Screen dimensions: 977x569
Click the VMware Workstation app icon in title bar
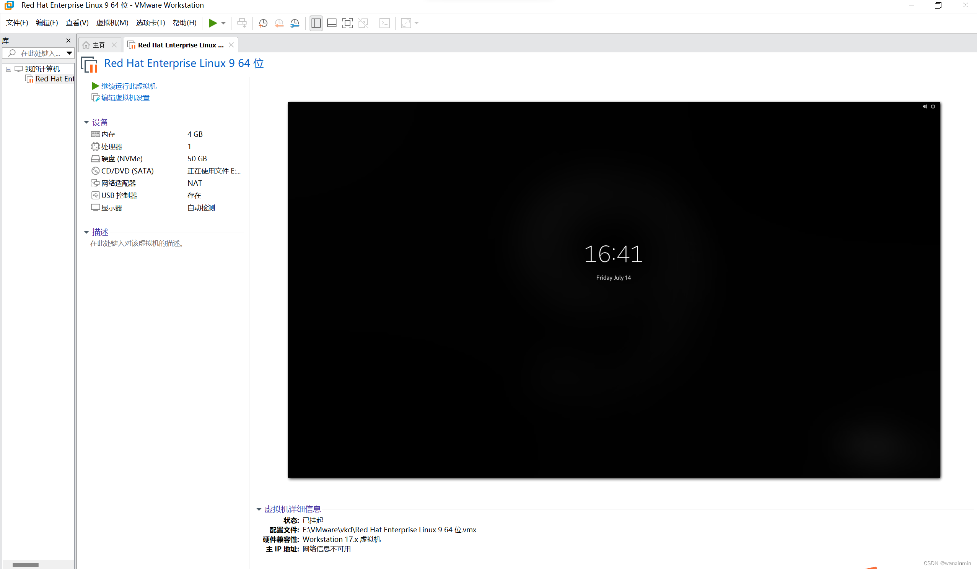pyautogui.click(x=9, y=5)
